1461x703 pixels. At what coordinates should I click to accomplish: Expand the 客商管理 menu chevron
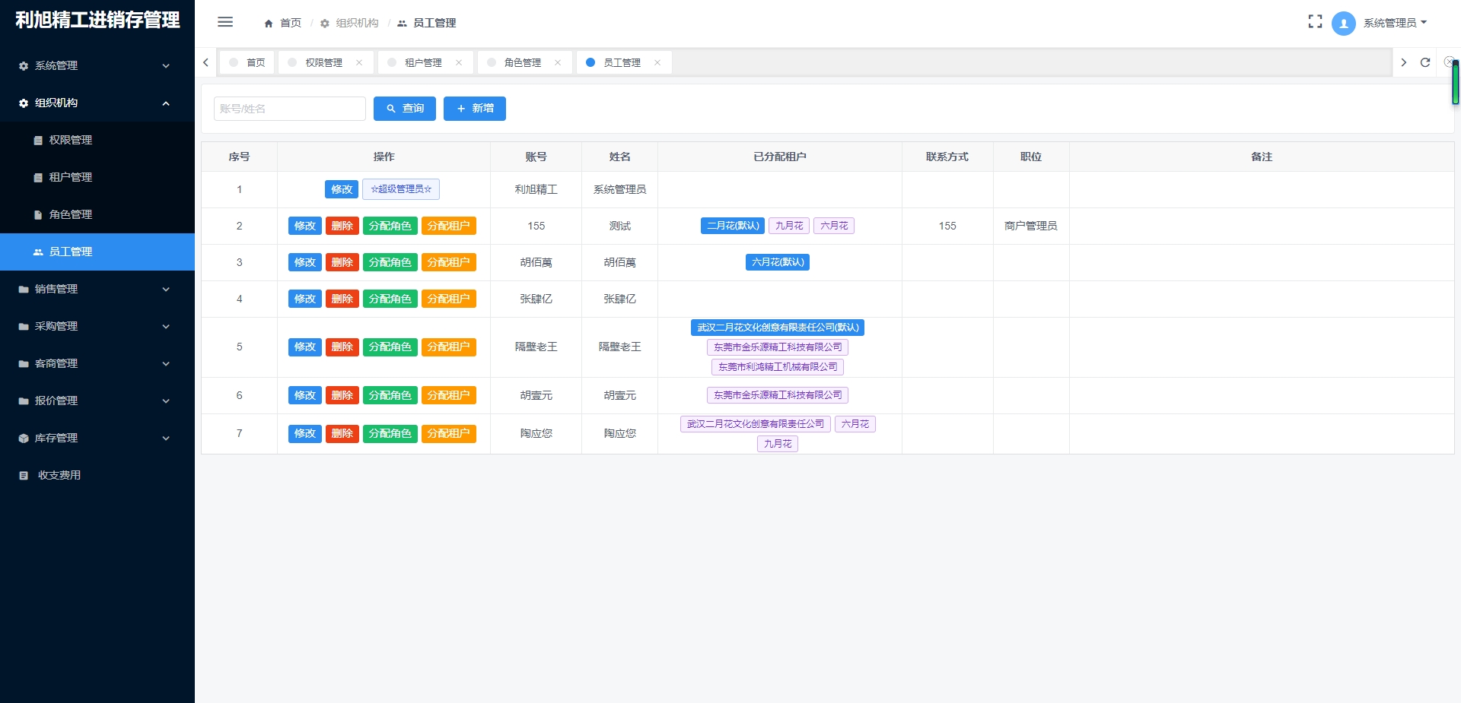point(166,364)
